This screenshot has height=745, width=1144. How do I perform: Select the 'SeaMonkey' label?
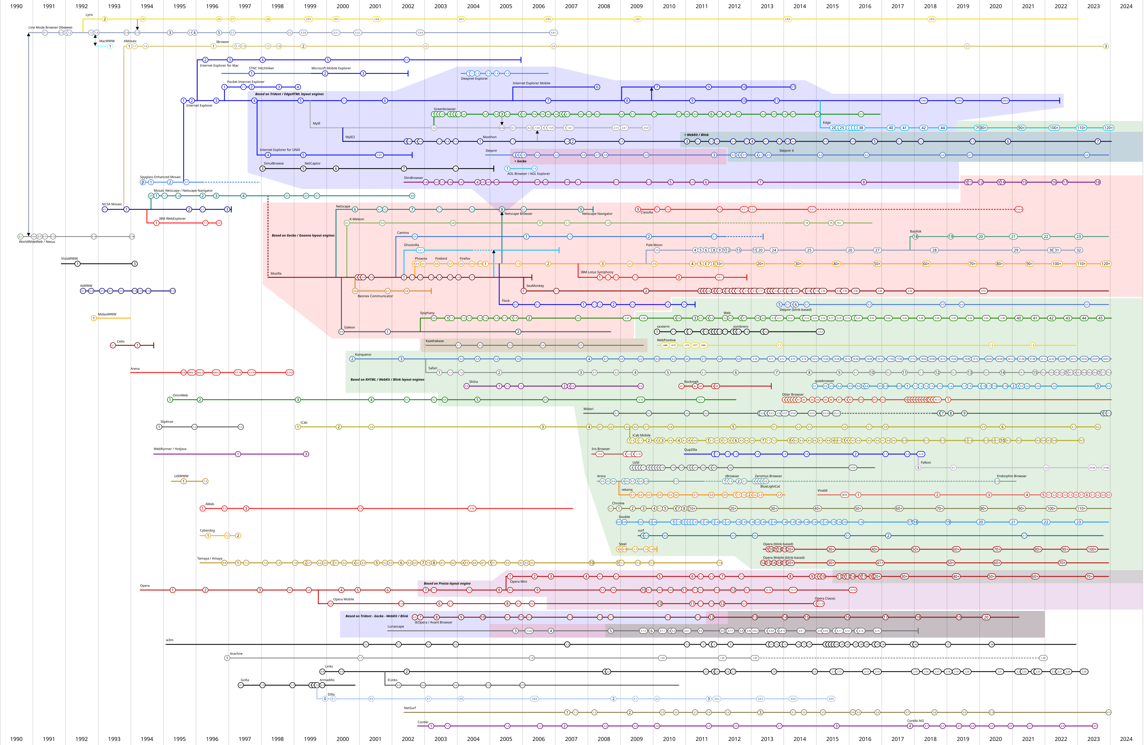click(535, 286)
